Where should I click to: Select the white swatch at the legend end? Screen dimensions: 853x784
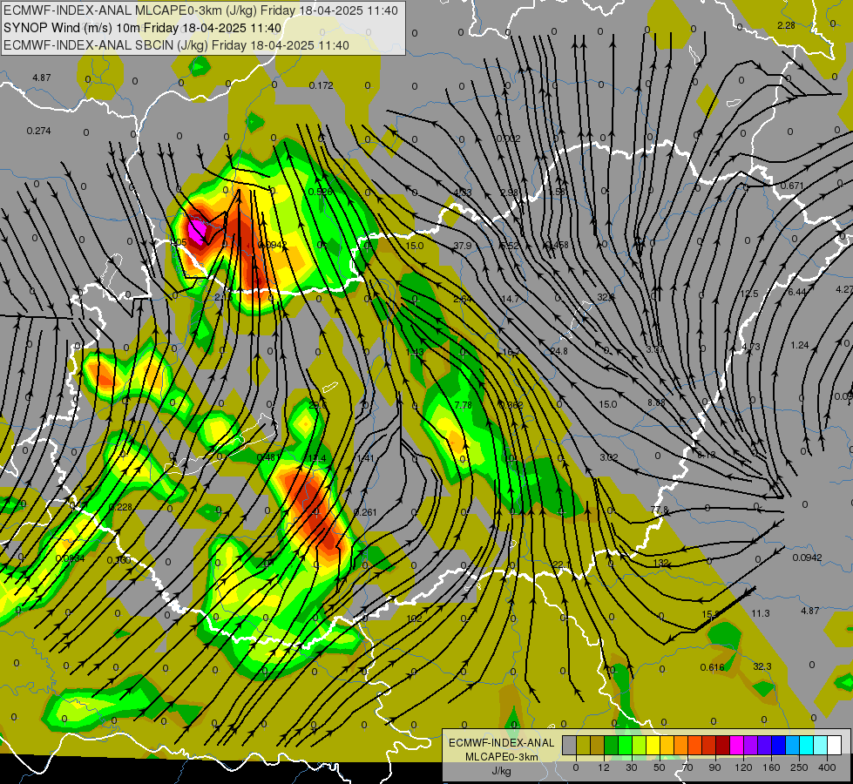(x=835, y=745)
